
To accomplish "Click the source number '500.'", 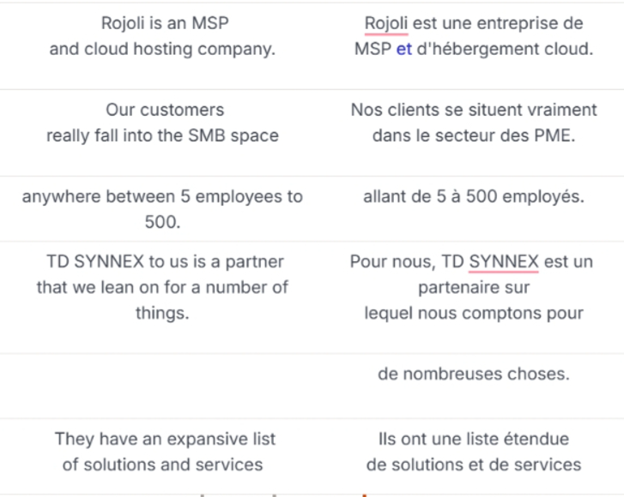I will point(162,222).
